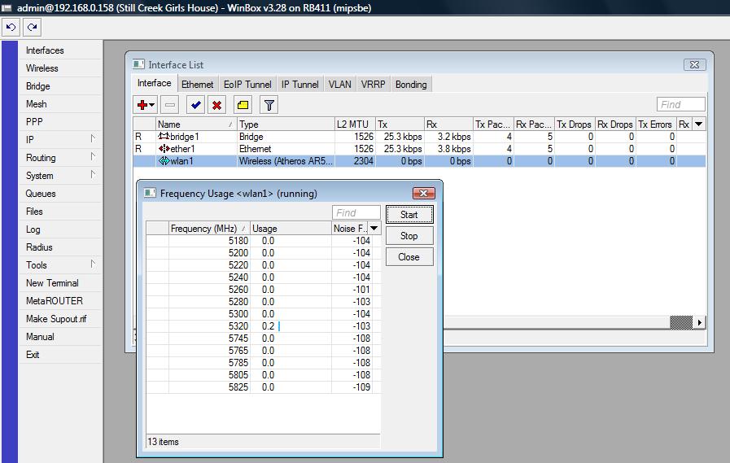Sort interfaces by Name column header

click(x=196, y=124)
